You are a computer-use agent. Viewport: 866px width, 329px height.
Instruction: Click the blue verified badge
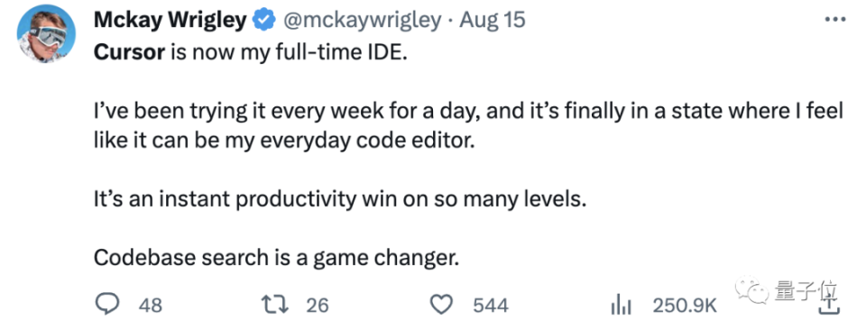(x=264, y=21)
